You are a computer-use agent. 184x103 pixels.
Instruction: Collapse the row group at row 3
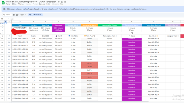click(1, 23)
